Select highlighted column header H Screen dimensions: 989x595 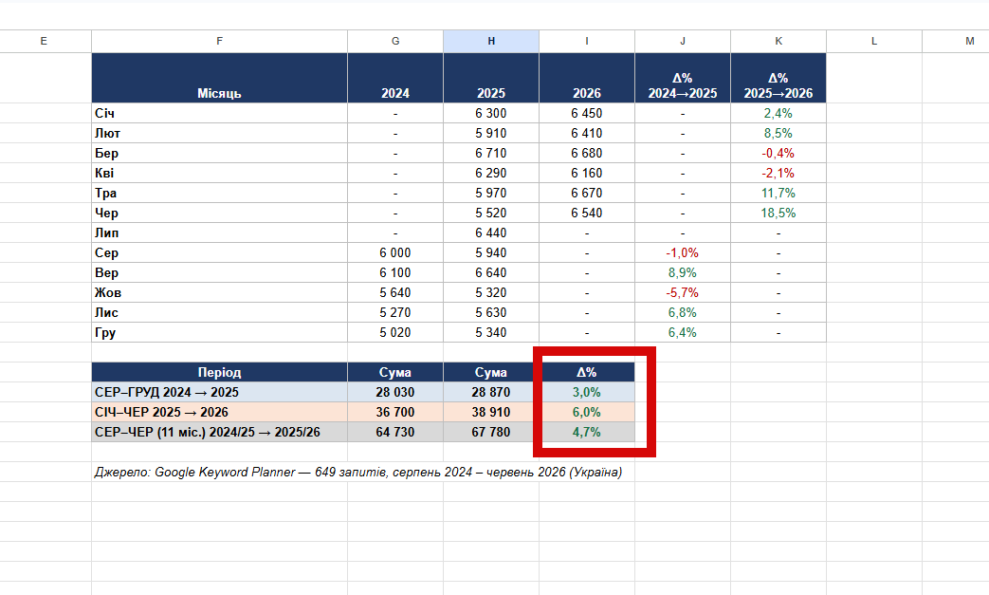491,41
